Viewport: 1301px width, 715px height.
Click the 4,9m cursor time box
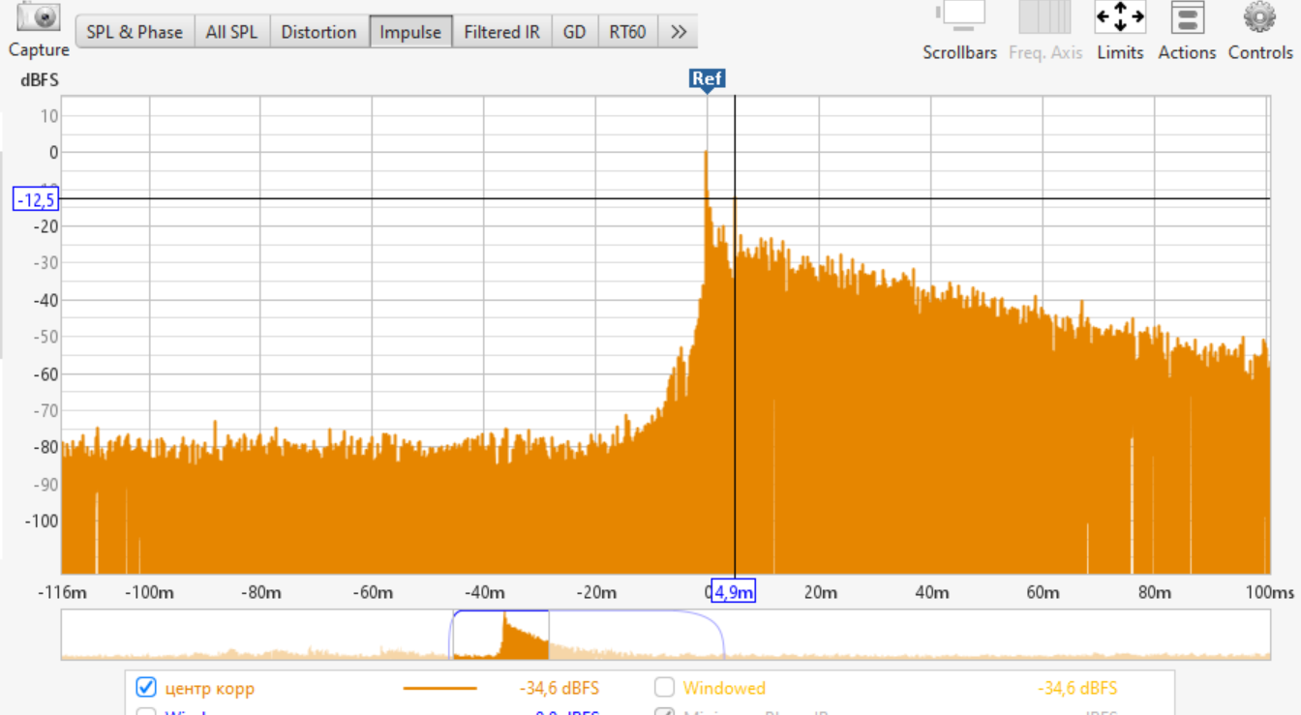tap(733, 591)
